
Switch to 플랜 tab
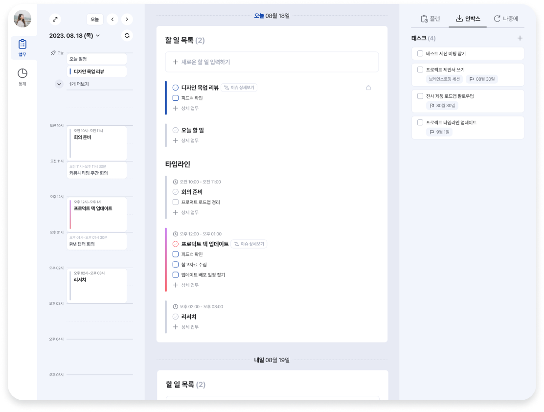point(430,19)
